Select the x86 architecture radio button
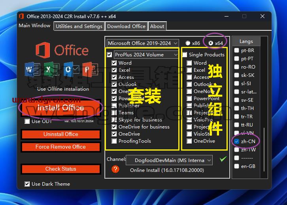 [x=188, y=43]
